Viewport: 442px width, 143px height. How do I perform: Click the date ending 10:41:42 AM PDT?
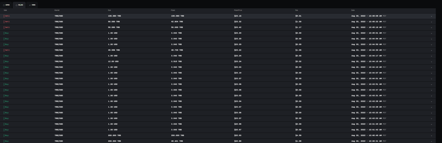click(369, 130)
